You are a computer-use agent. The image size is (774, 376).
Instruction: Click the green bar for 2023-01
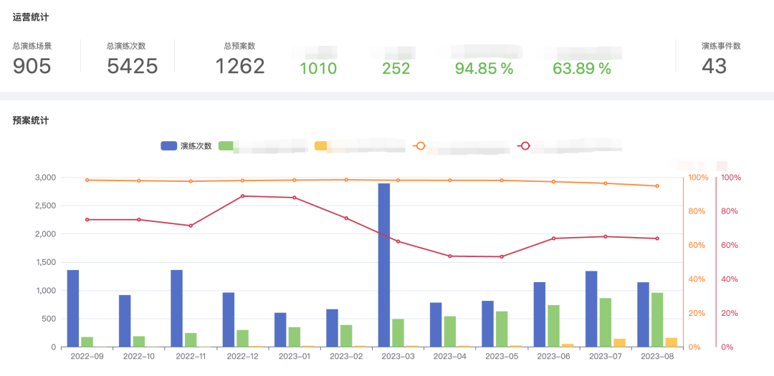coord(295,337)
